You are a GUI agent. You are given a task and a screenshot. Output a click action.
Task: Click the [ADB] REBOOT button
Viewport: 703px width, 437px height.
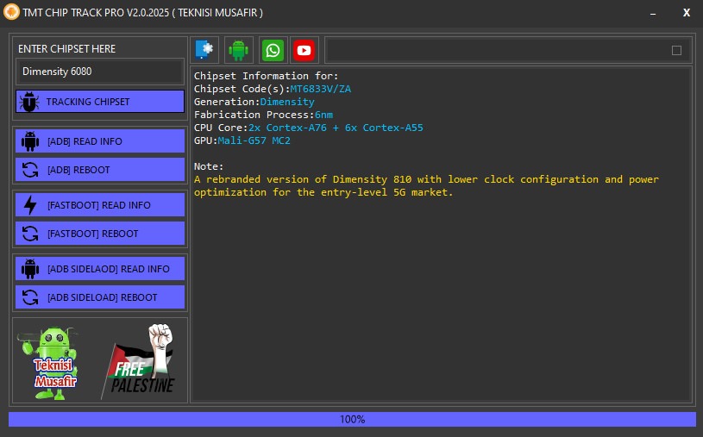click(x=99, y=170)
